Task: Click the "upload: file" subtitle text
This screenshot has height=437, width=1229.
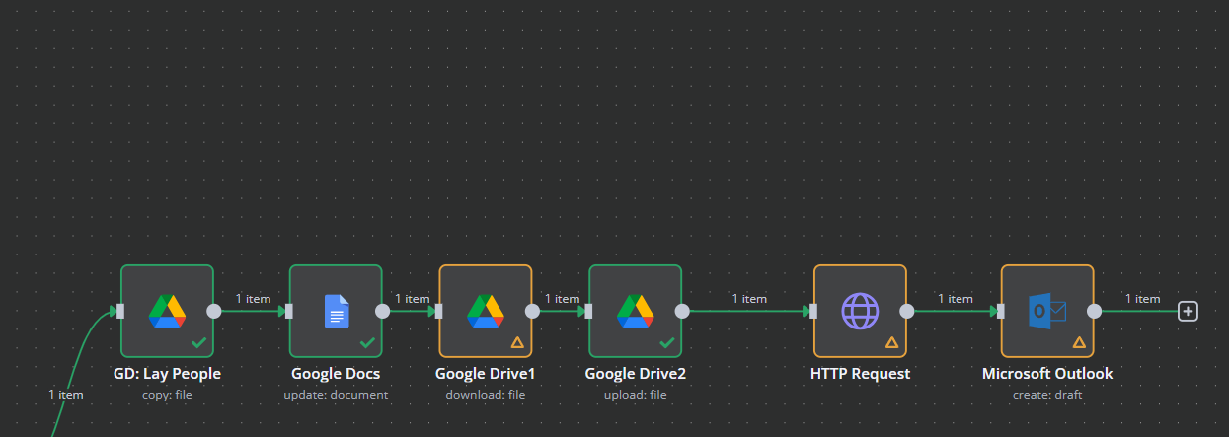Action: point(635,395)
